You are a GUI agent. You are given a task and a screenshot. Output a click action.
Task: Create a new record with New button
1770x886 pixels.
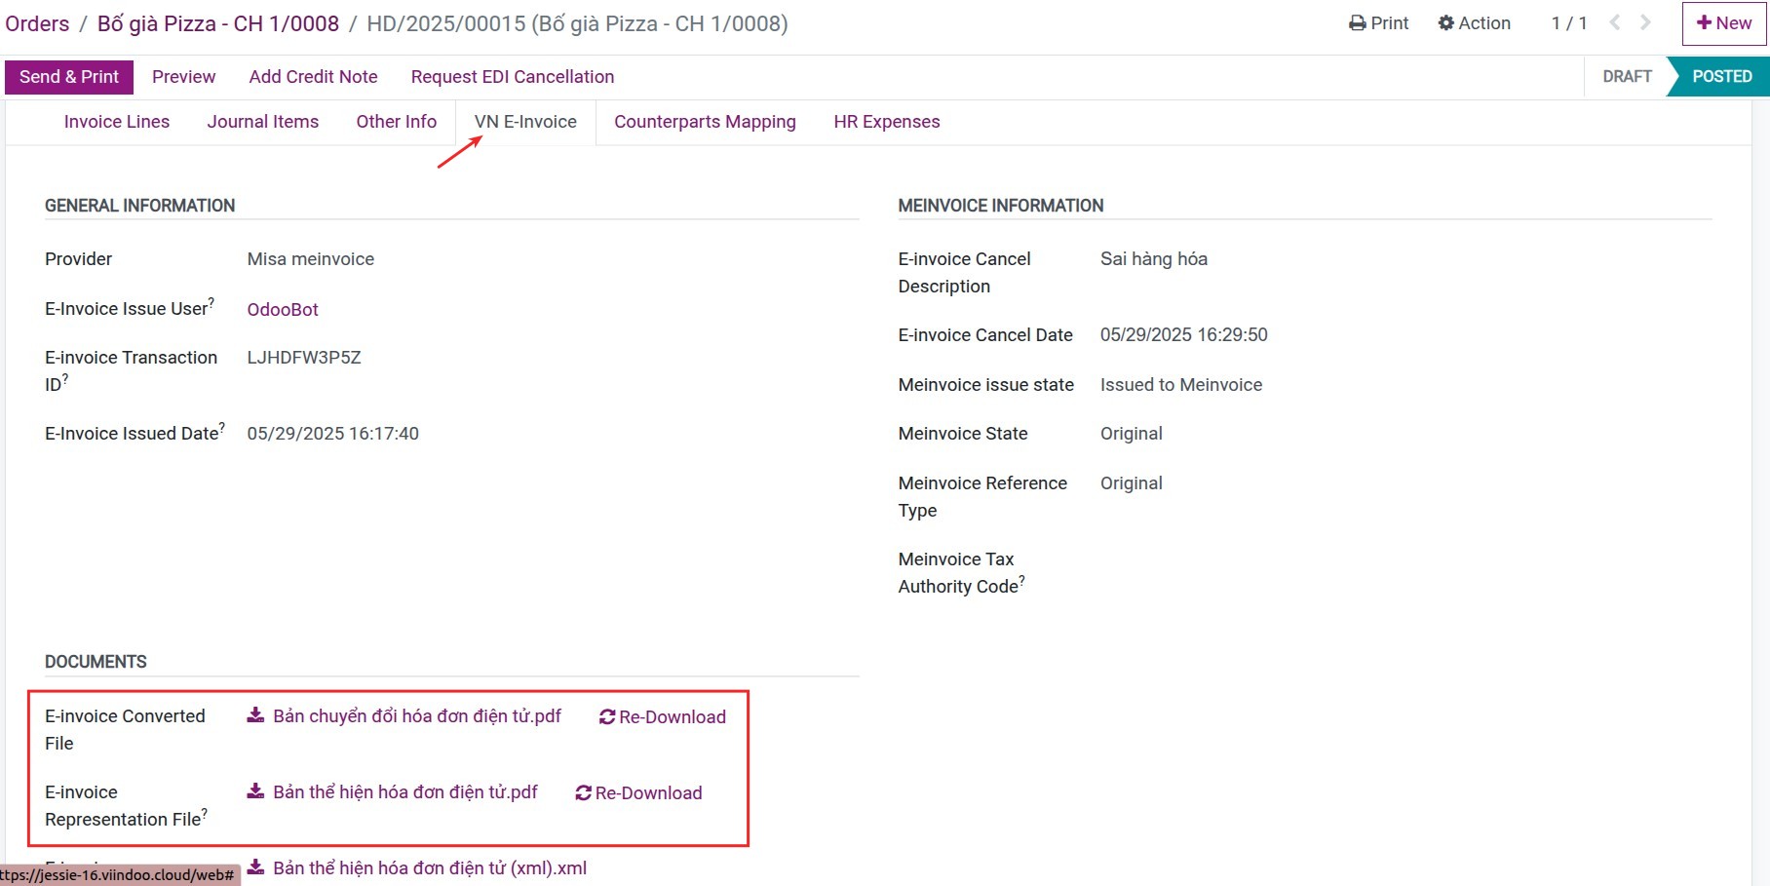pyautogui.click(x=1723, y=23)
